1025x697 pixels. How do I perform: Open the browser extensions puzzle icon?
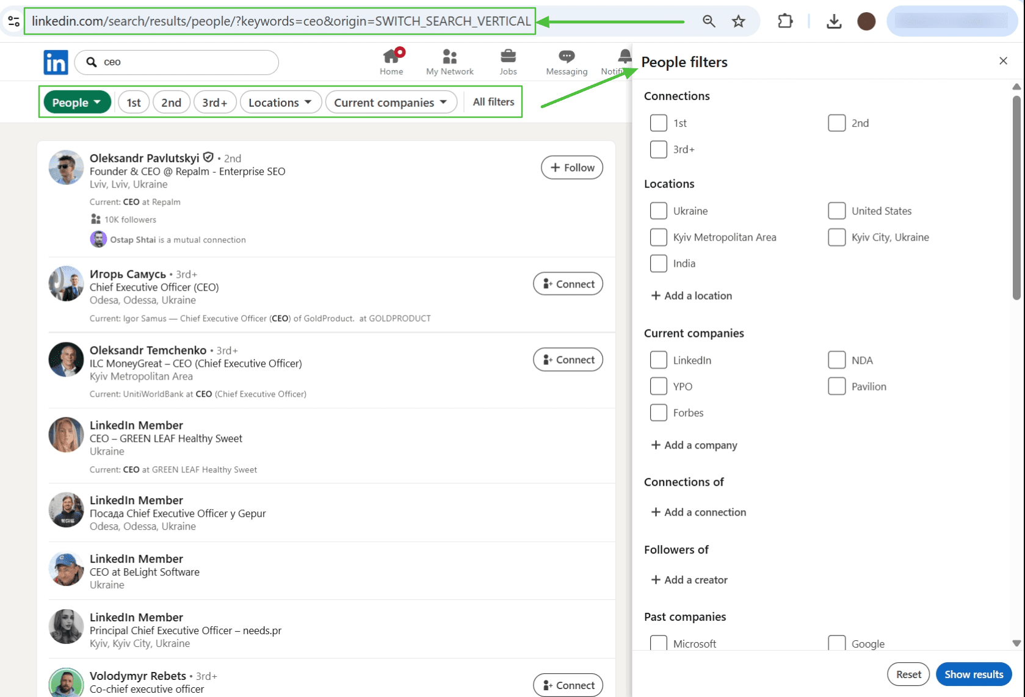point(784,21)
